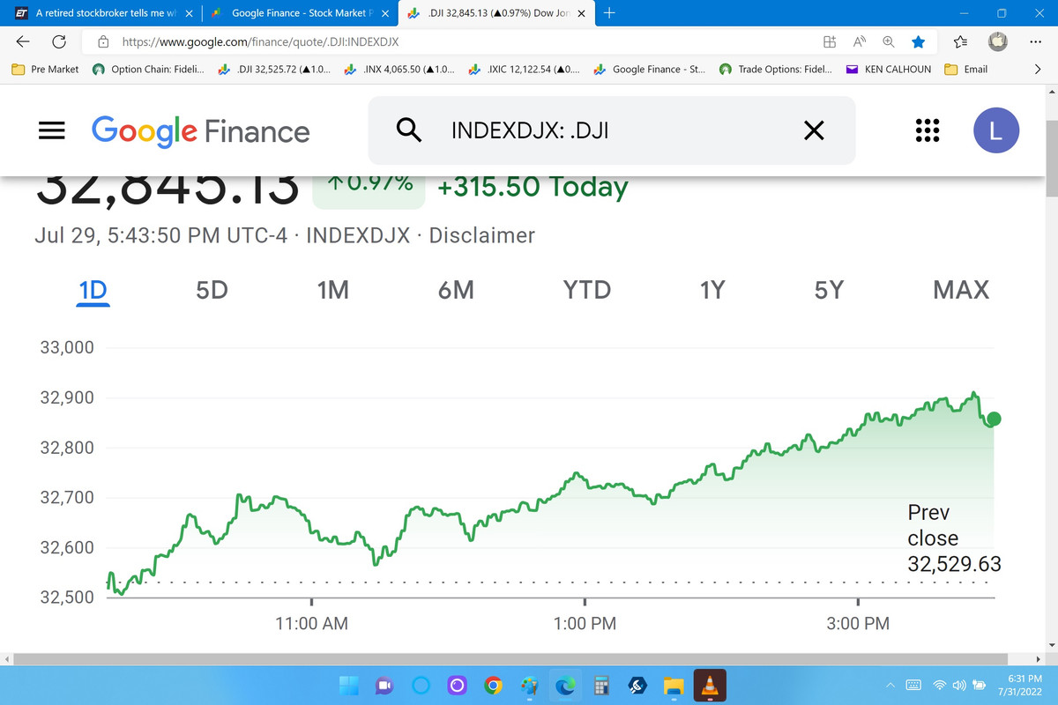Go back to the previous page
1058x705 pixels.
click(x=24, y=41)
